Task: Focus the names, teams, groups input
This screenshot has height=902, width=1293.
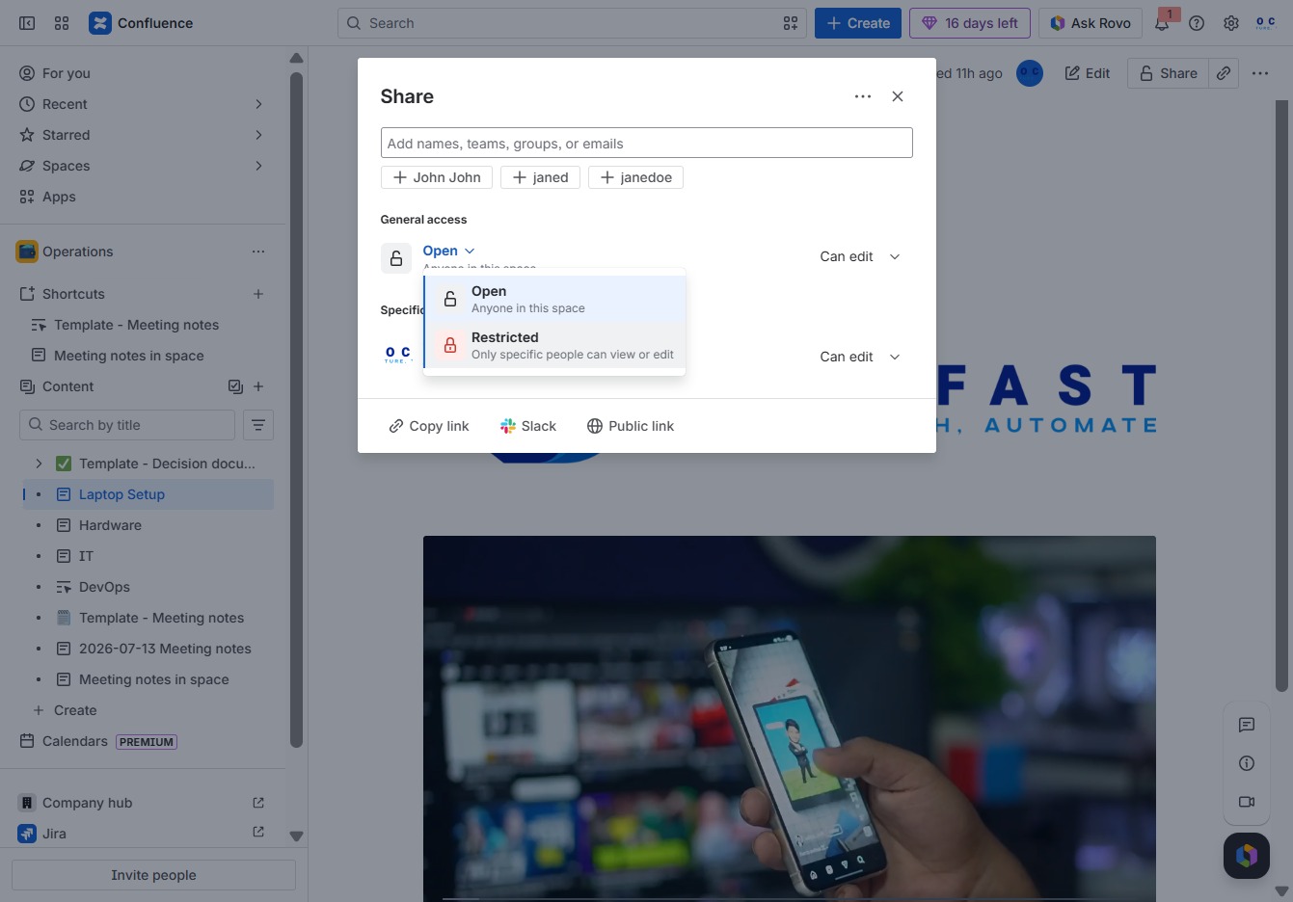Action: click(x=646, y=143)
